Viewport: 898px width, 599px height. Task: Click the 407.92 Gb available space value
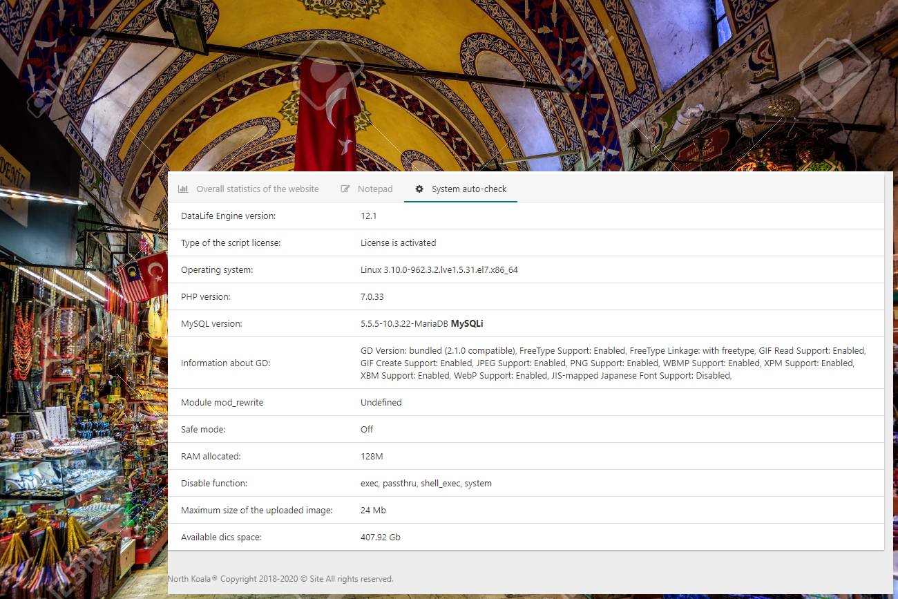(x=380, y=537)
